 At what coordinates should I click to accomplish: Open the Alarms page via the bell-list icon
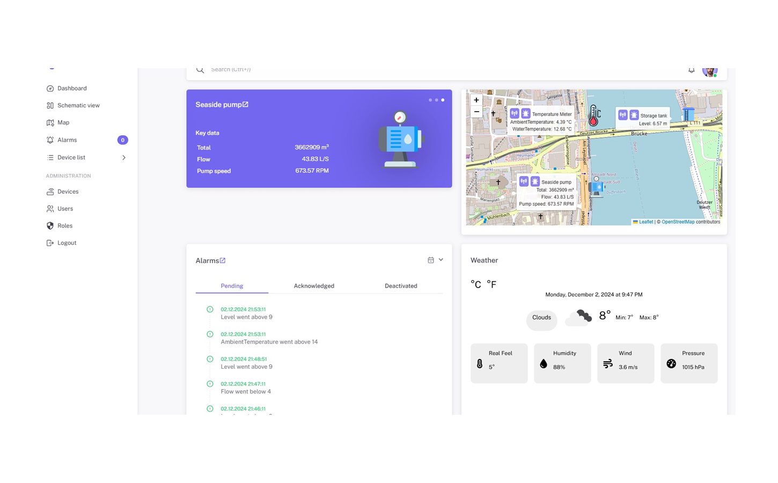pyautogui.click(x=50, y=140)
